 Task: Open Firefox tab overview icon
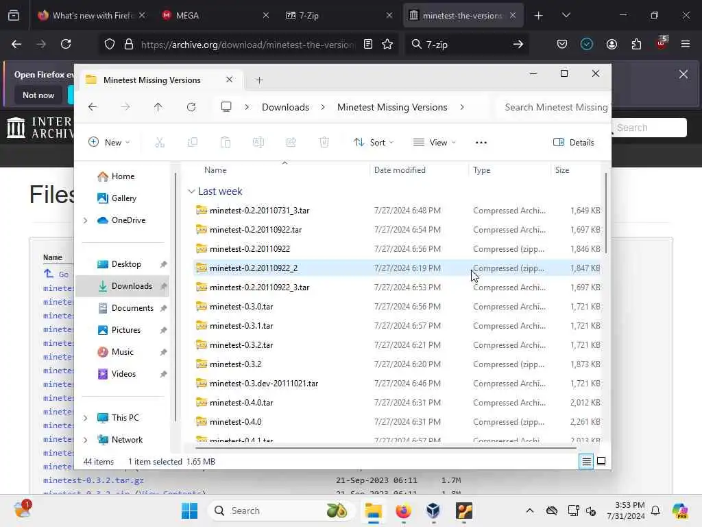click(14, 15)
